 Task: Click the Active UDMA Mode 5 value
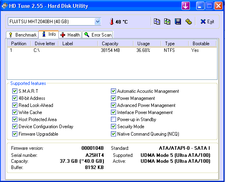175,161
